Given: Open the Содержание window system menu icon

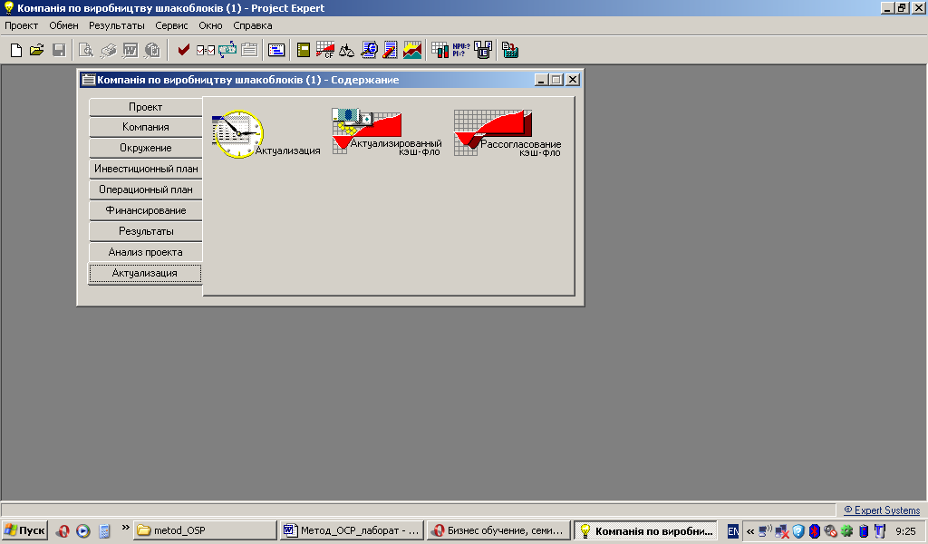Looking at the screenshot, I should (88, 80).
